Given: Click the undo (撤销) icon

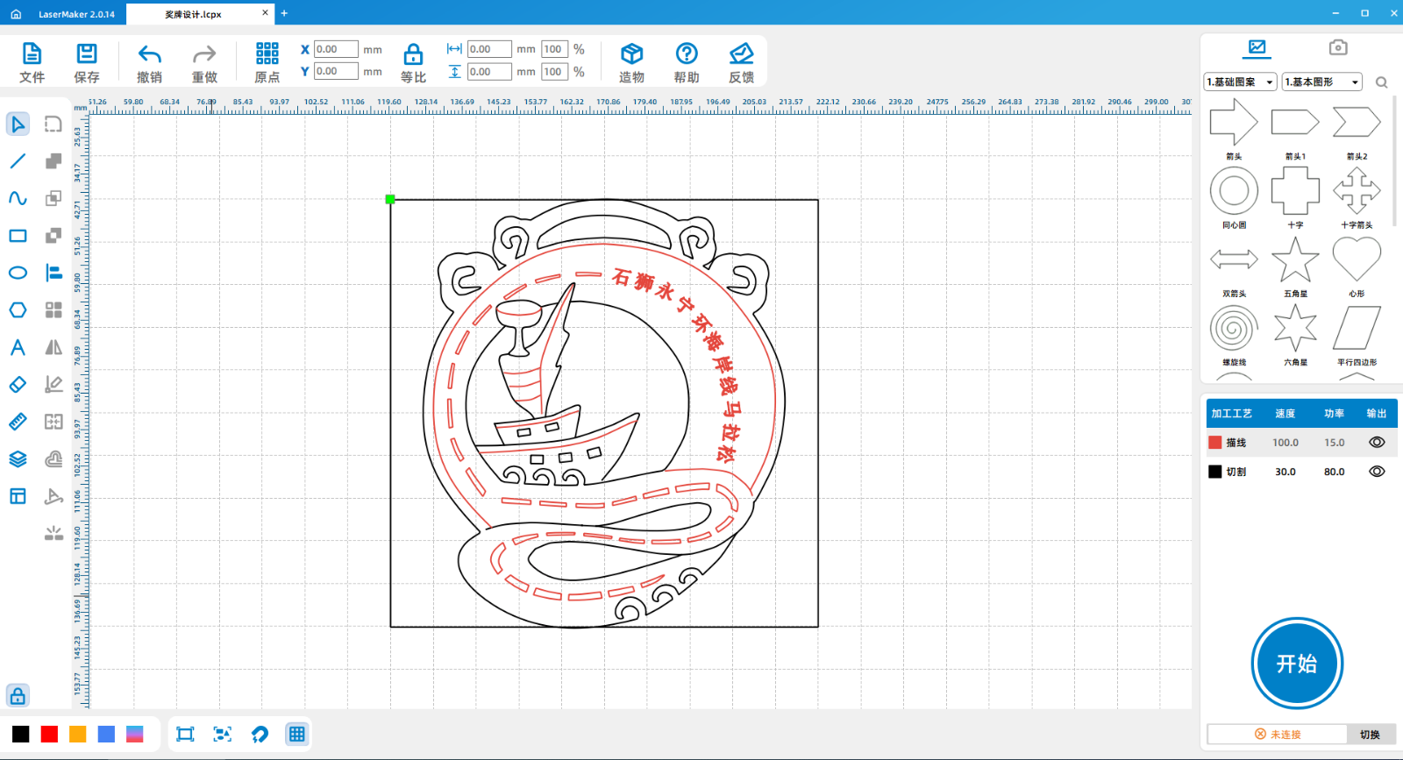Looking at the screenshot, I should [149, 54].
